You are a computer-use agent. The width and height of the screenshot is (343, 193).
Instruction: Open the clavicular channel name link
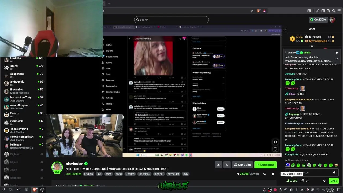click(x=74, y=164)
